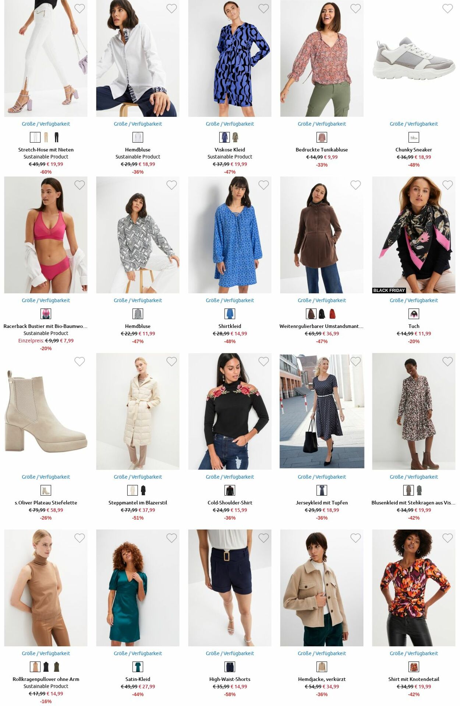Open the Cold-Shoulder-Shirt product link
Image resolution: width=460 pixels, height=706 pixels.
230,503
